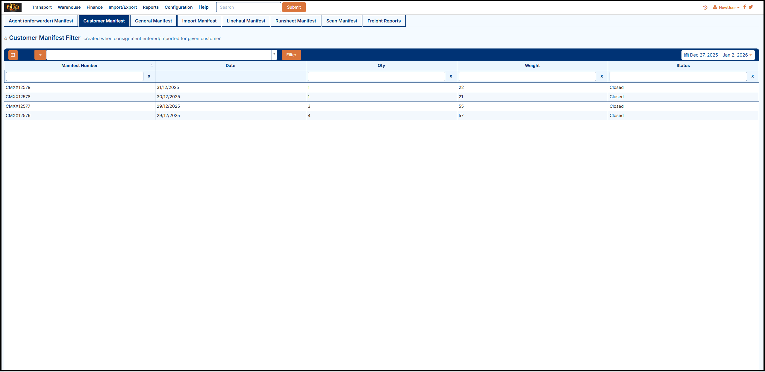Clear the Qty column filter with x
The height and width of the screenshot is (372, 765).
pos(451,76)
